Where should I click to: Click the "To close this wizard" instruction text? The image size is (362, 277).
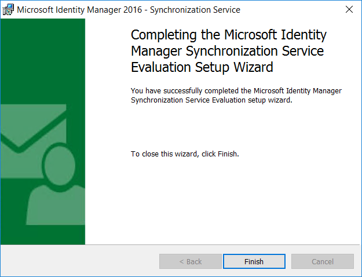pos(168,154)
